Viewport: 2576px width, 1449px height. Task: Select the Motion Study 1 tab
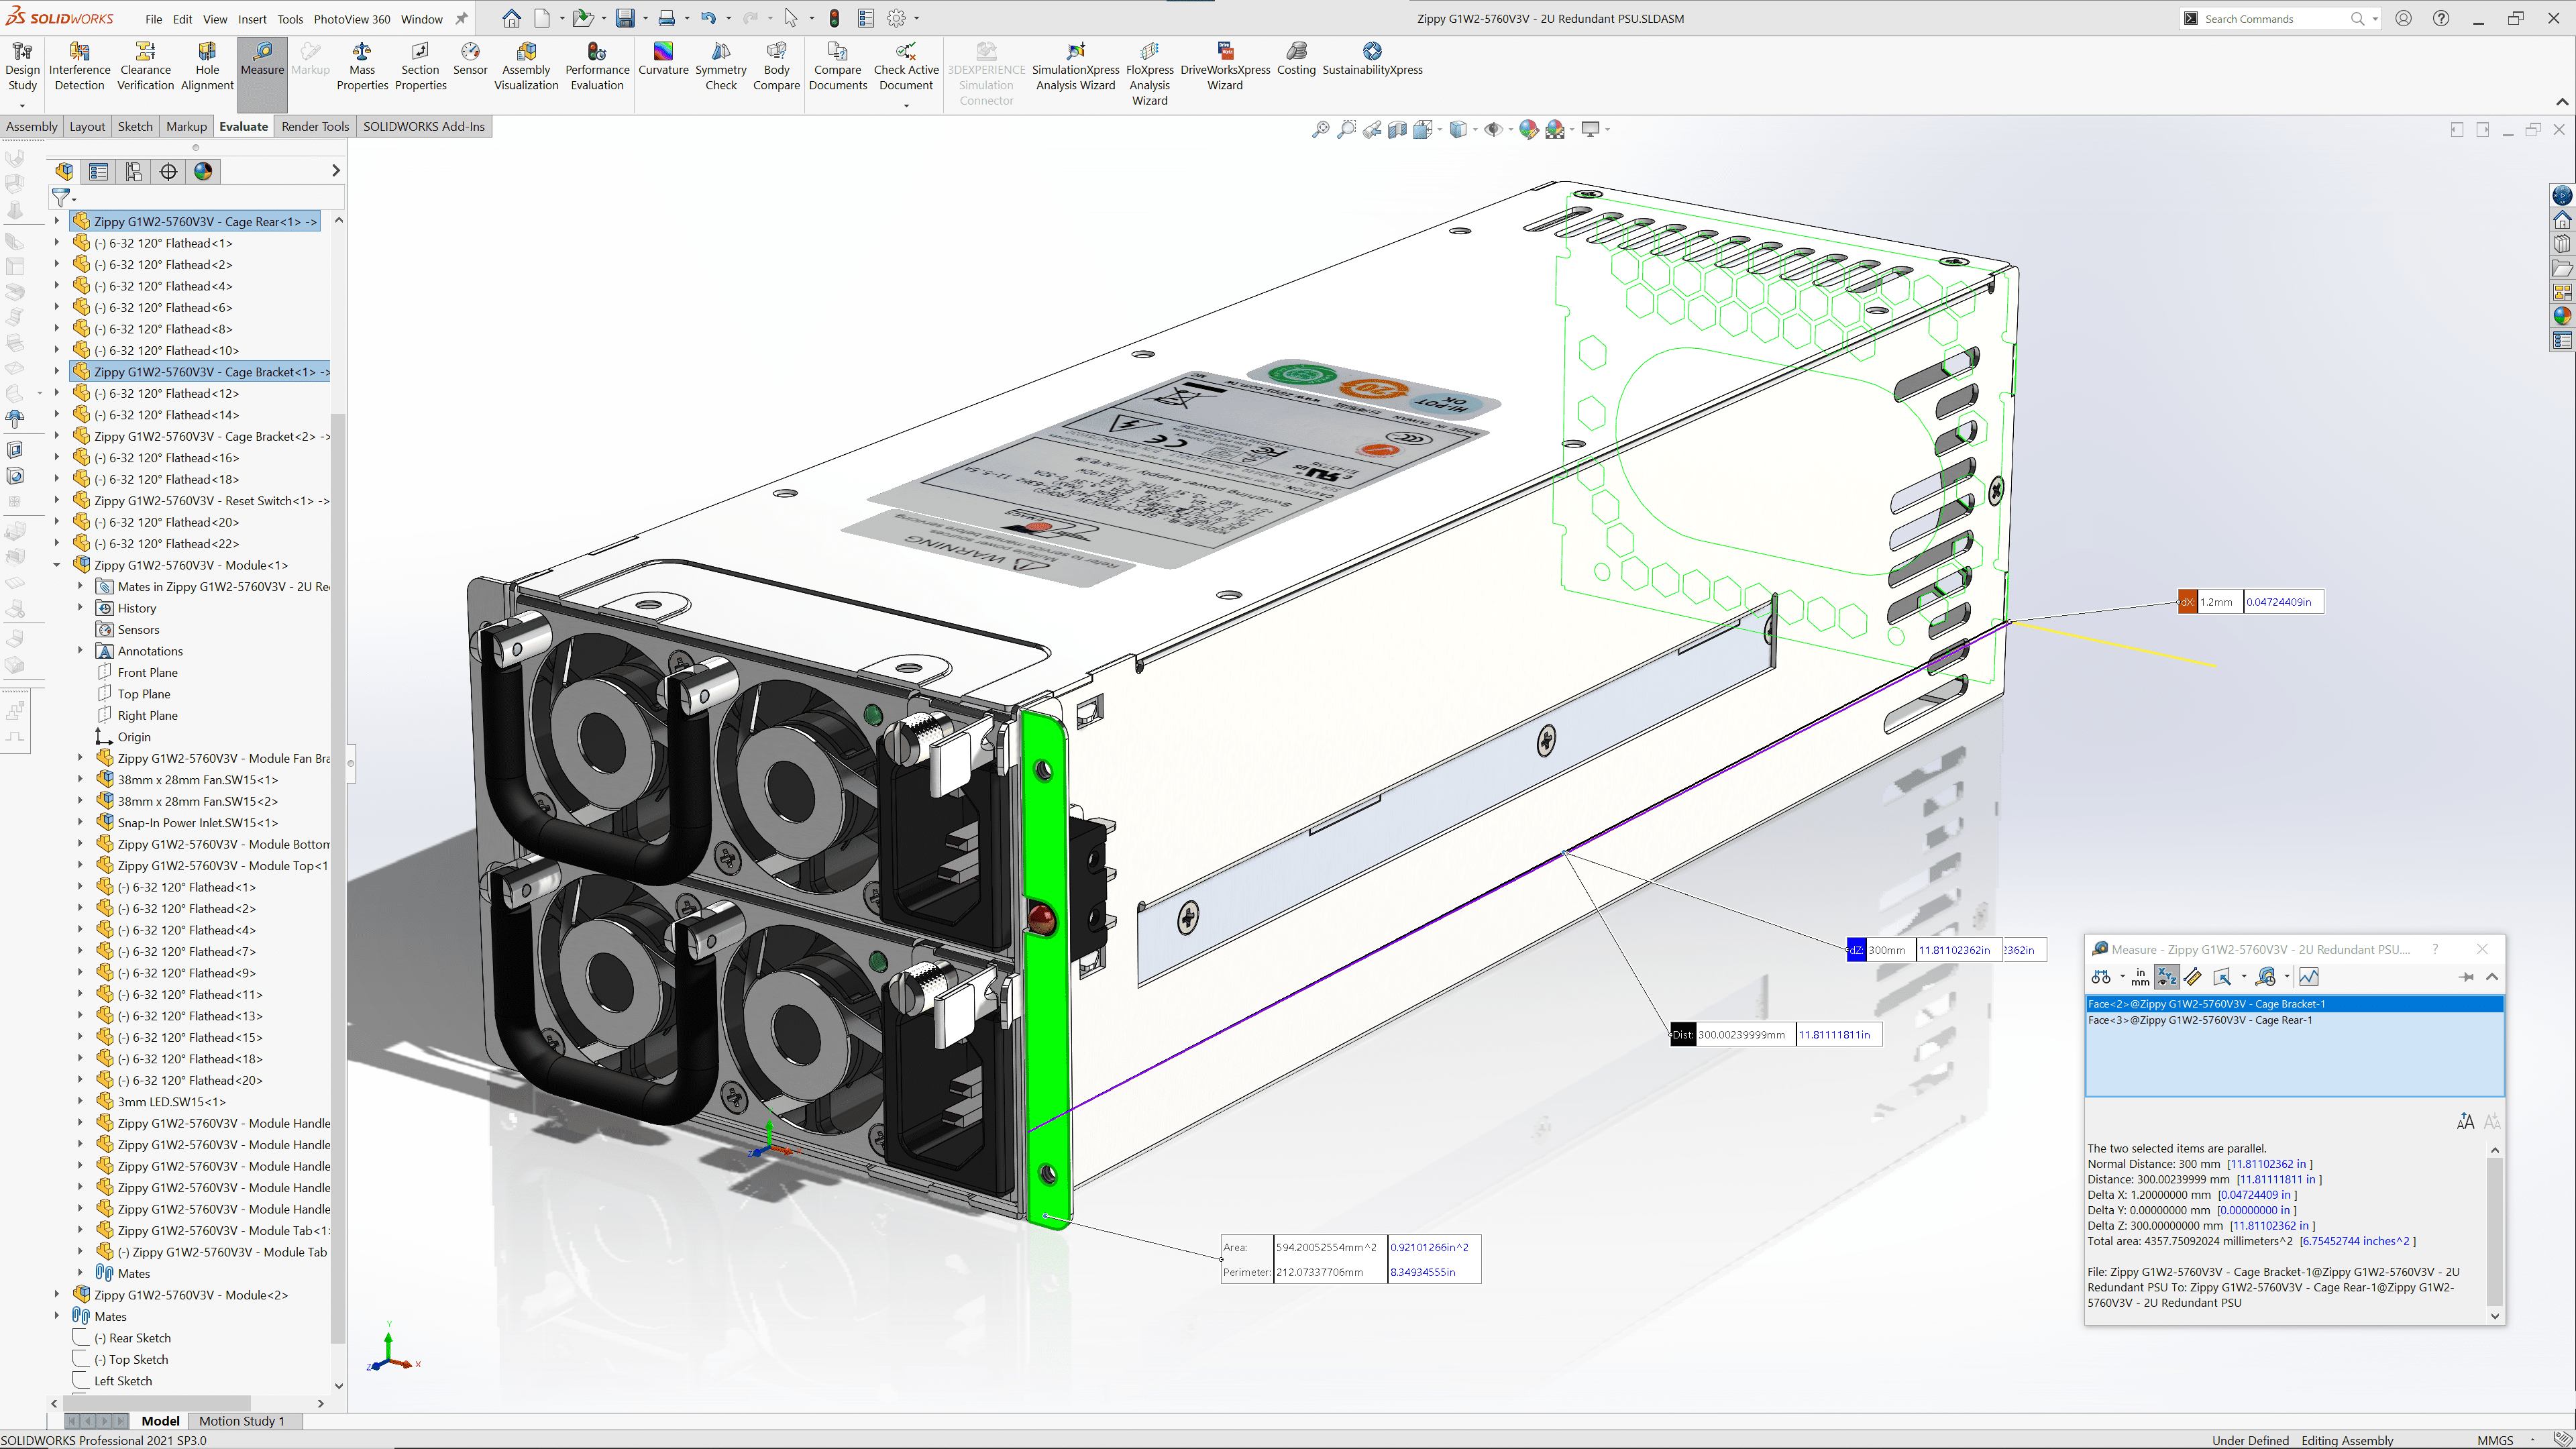click(x=241, y=1421)
